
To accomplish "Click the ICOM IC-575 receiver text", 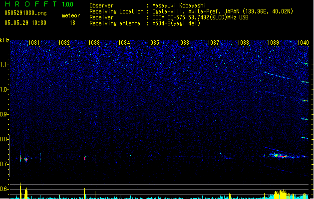I will (200, 17).
